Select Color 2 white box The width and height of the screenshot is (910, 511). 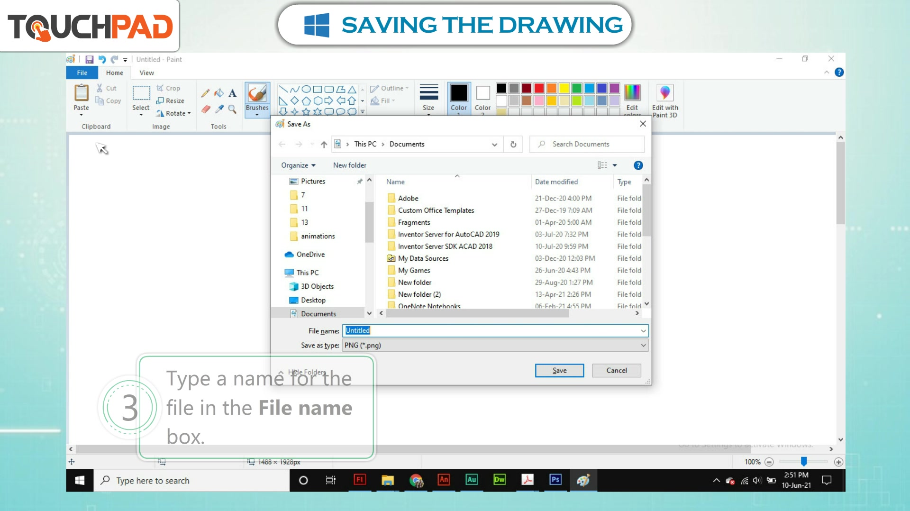tap(482, 99)
